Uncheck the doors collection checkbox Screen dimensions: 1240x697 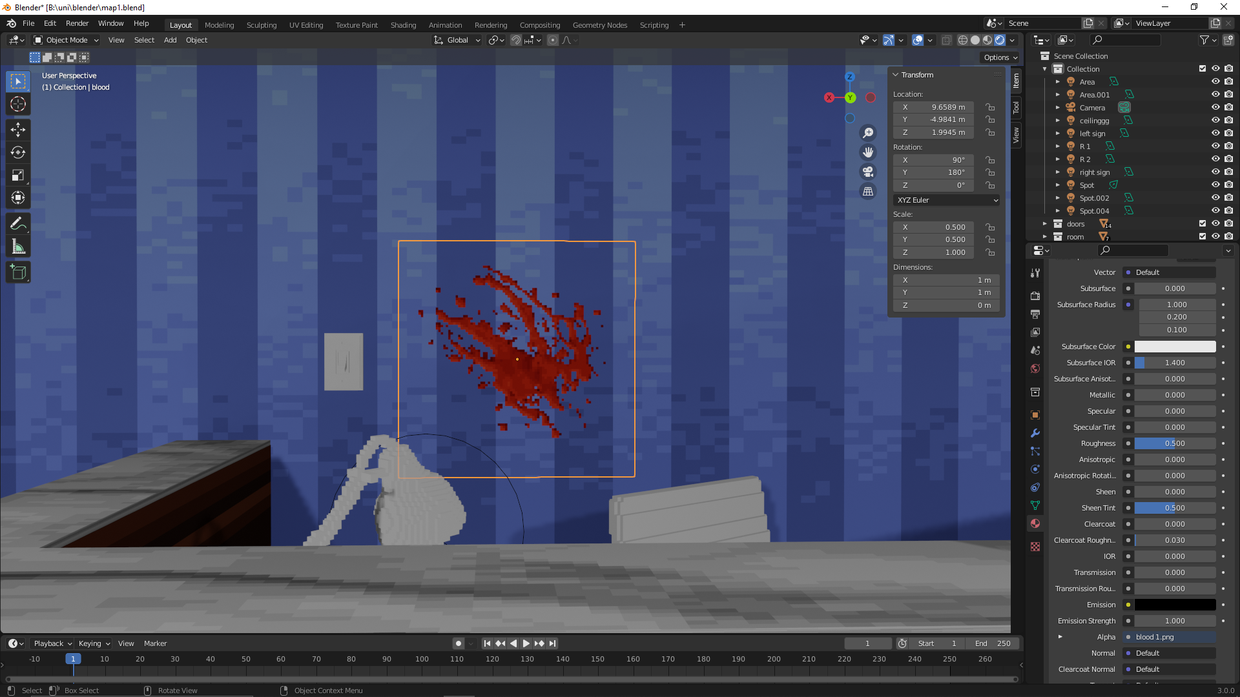tap(1202, 224)
